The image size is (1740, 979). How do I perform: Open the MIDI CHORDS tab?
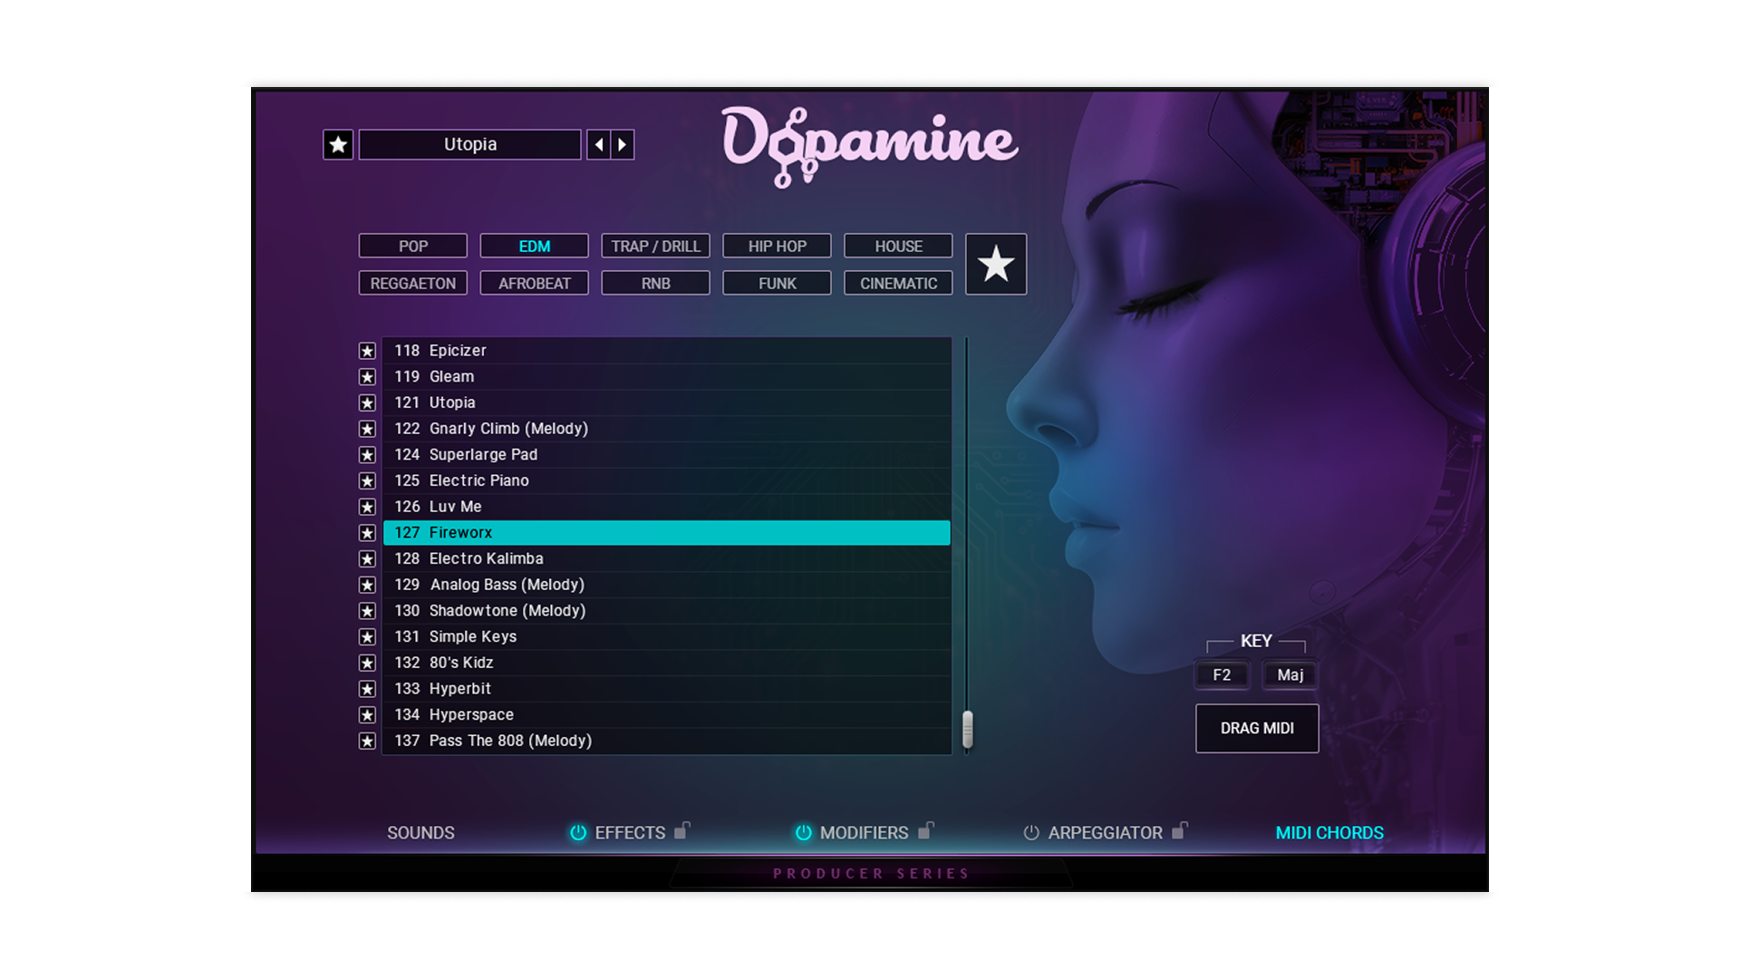click(1329, 832)
